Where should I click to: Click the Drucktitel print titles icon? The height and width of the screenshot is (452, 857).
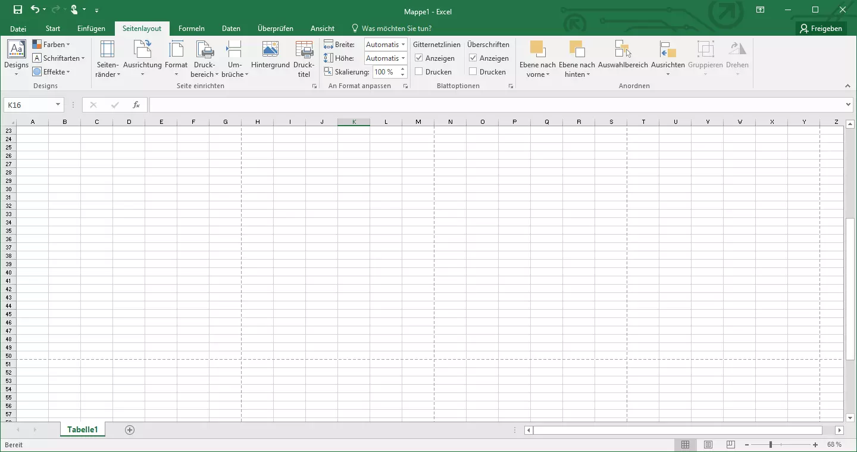pos(304,49)
